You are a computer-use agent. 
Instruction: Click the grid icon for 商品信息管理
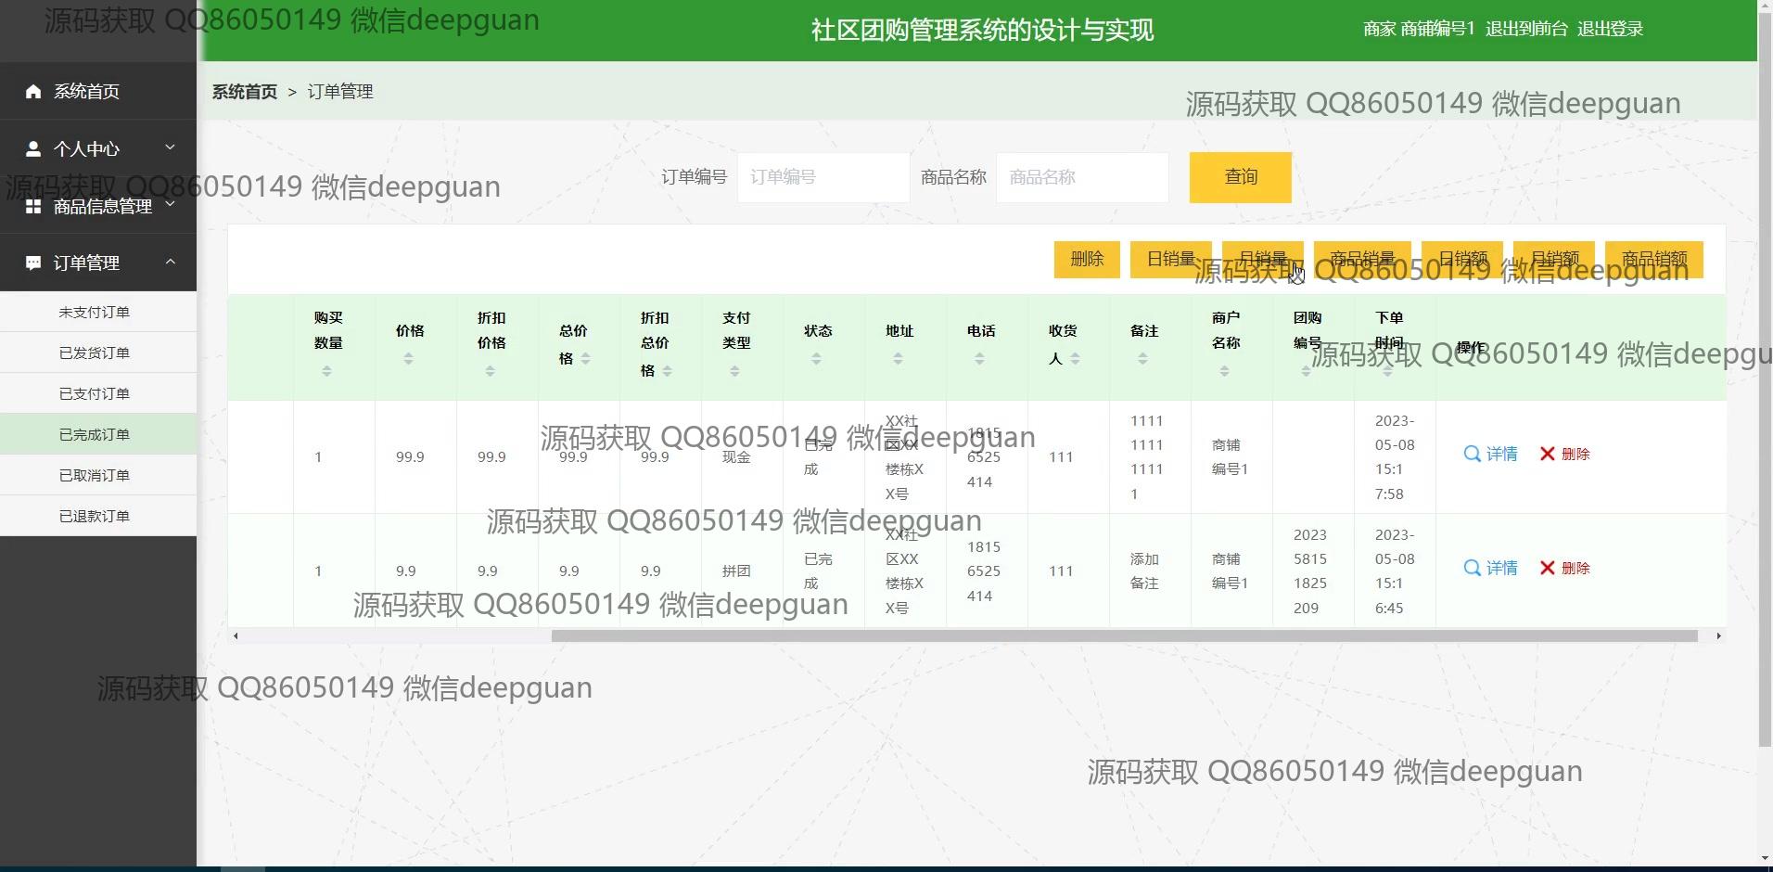[x=33, y=206]
